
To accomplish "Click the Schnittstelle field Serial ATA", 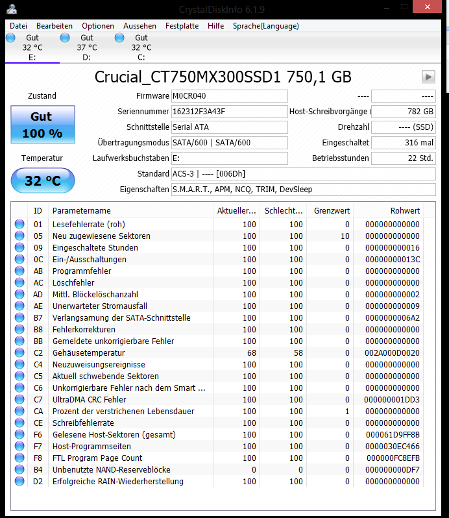I will (x=230, y=127).
